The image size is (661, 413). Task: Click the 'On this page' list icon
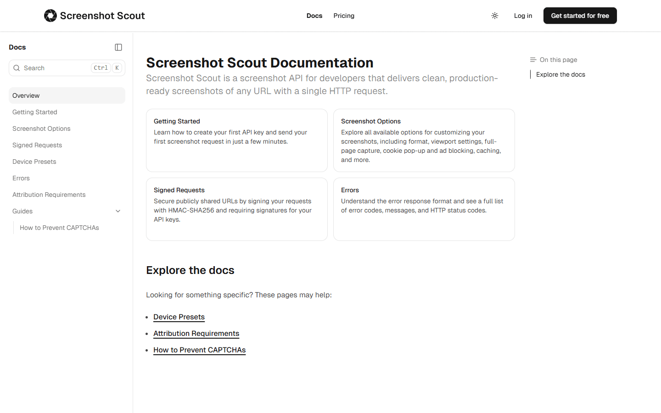(x=532, y=60)
